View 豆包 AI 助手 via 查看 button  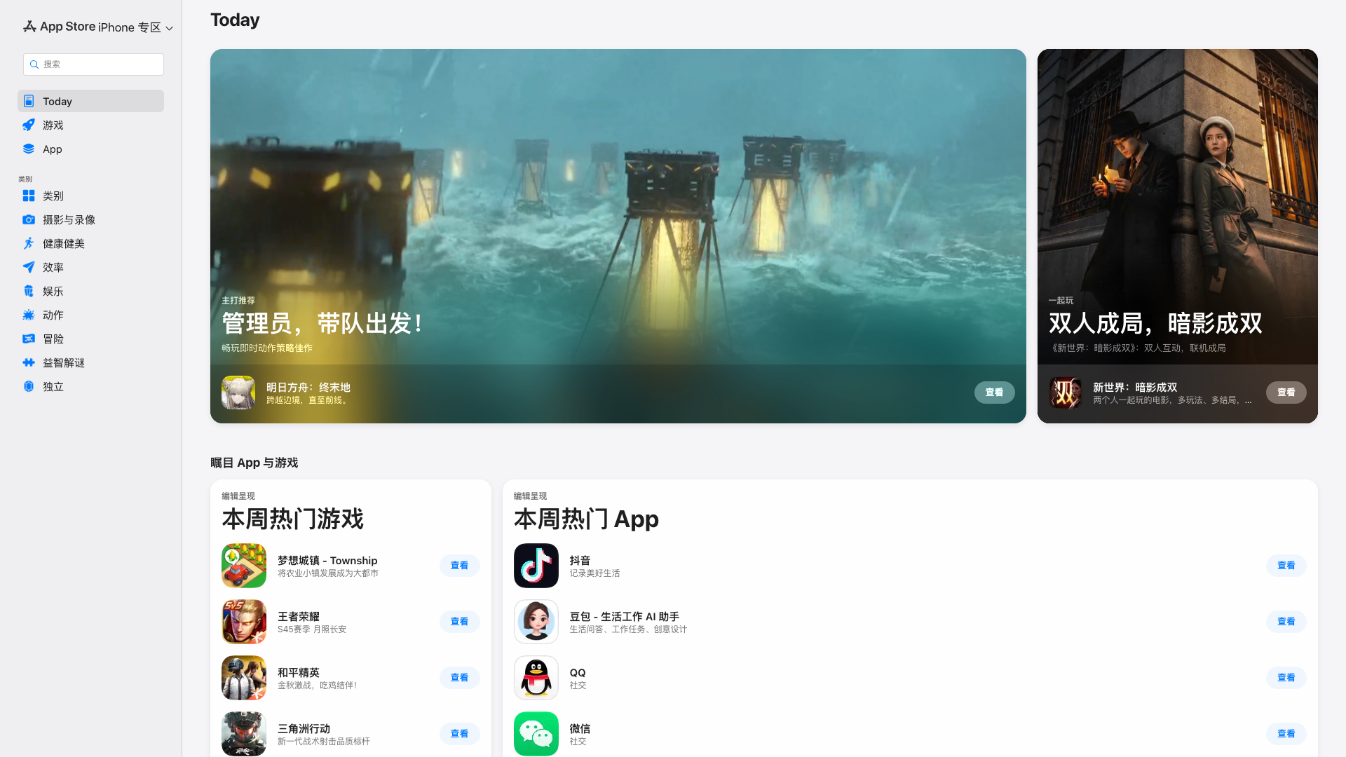coord(1286,622)
